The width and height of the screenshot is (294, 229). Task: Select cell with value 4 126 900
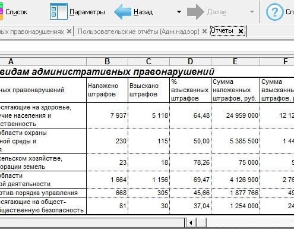click(235, 180)
